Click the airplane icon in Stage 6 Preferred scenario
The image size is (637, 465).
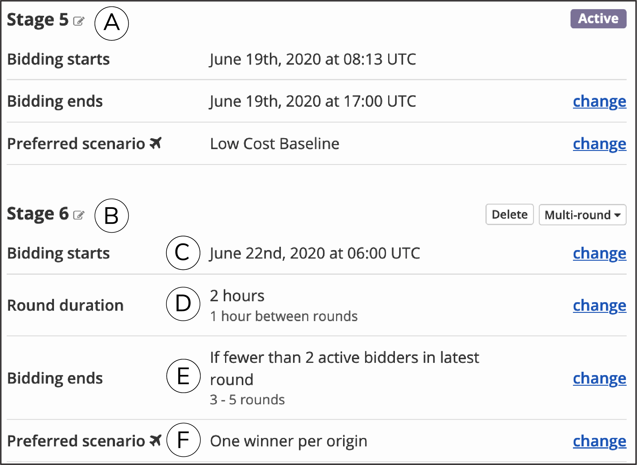(156, 440)
